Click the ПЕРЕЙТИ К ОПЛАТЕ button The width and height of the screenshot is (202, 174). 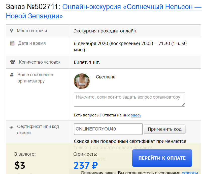click(162, 158)
